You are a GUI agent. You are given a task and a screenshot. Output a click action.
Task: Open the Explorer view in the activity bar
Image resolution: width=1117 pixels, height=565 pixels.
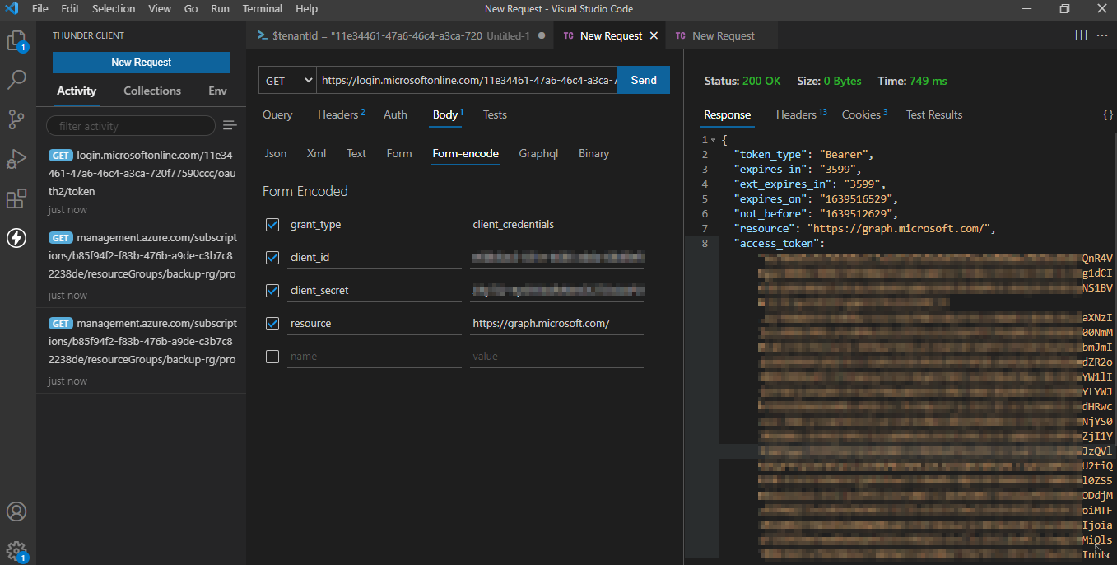tap(16, 41)
